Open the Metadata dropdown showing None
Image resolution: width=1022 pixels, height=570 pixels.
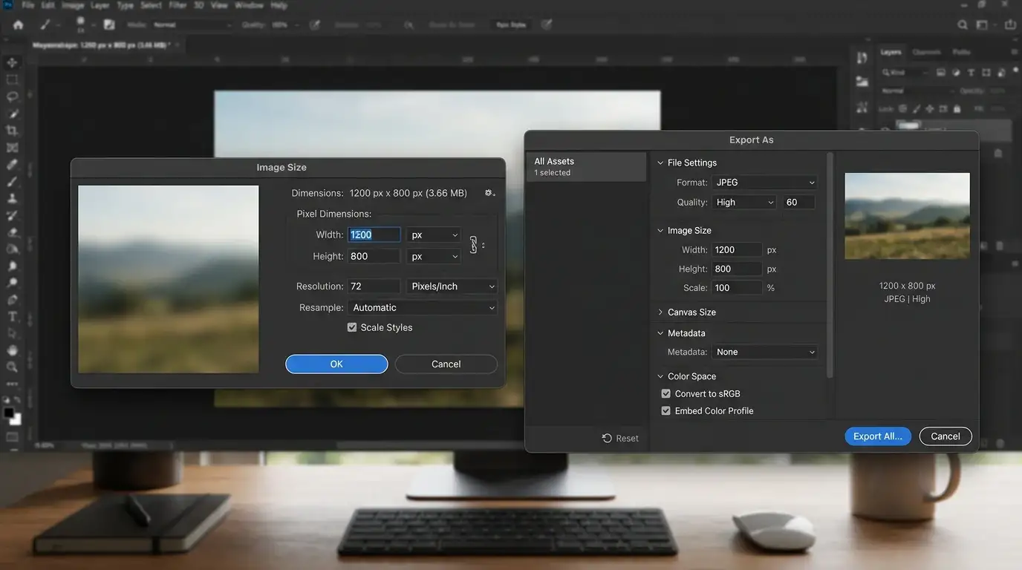click(764, 352)
